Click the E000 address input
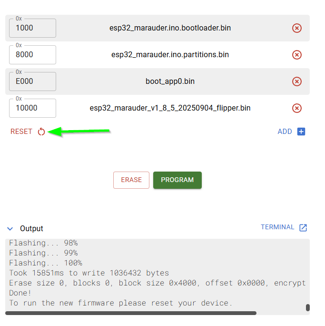Screen dimensions: 325x326 point(32,81)
